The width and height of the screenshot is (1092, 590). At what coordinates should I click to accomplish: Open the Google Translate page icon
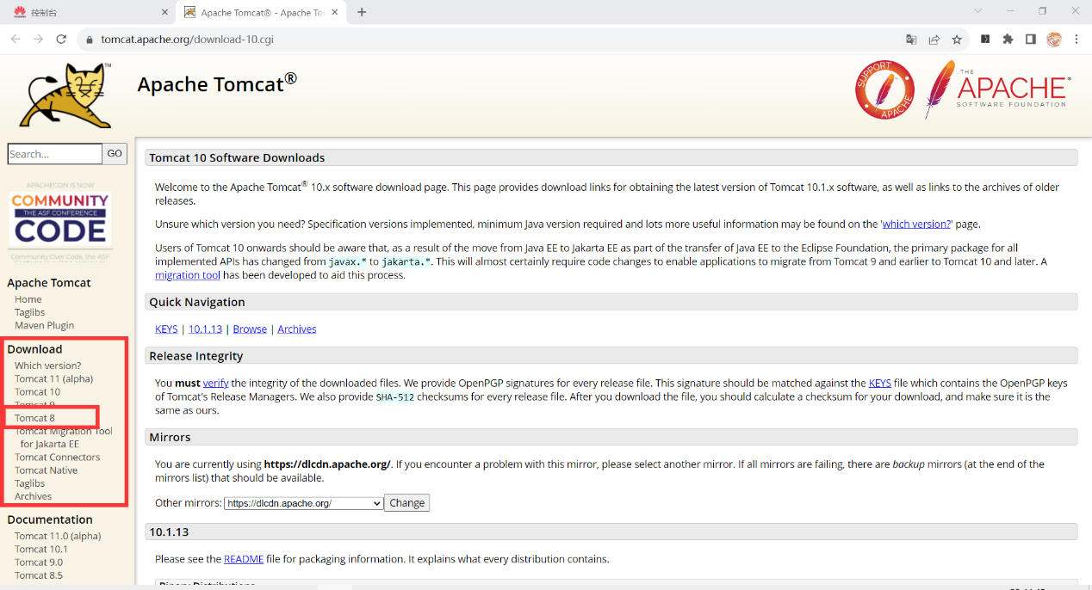point(911,40)
